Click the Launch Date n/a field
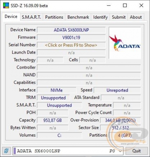 click(71, 53)
